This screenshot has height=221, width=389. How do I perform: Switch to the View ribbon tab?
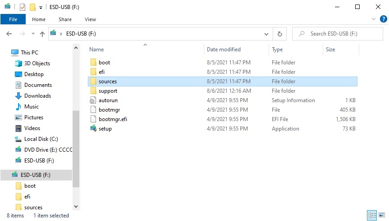pos(90,19)
